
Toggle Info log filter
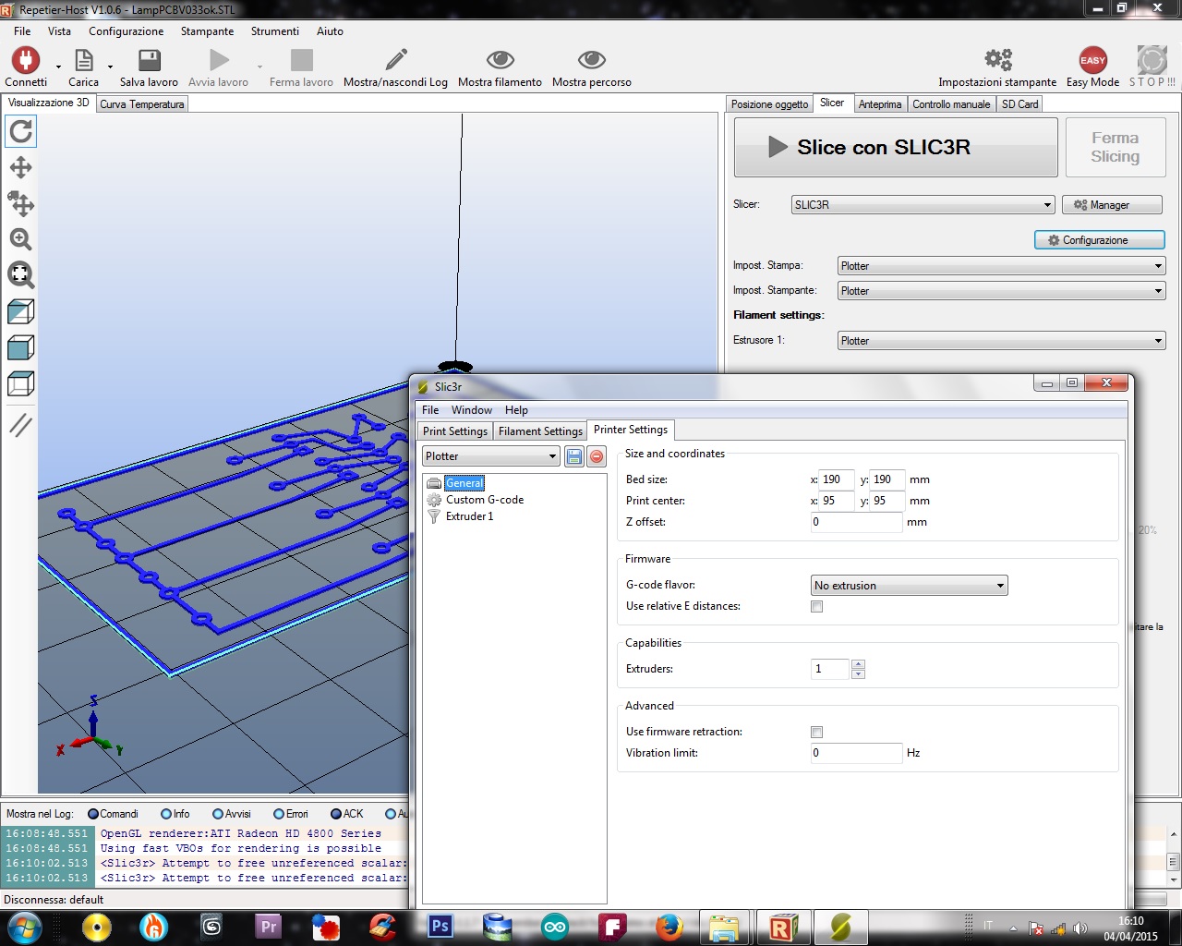click(x=166, y=814)
